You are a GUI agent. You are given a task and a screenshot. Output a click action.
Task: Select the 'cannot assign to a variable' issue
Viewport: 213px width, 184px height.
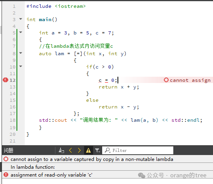(x=107, y=159)
